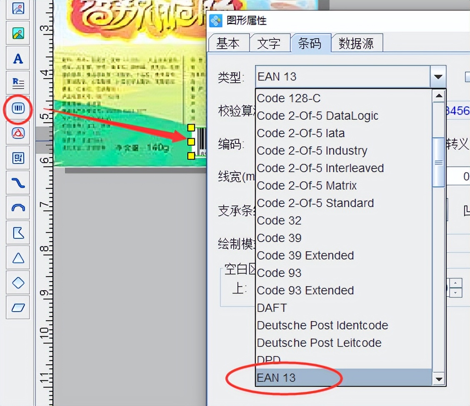Collapse the 类型 dropdown via arrow
The height and width of the screenshot is (406, 470).
[x=438, y=77]
